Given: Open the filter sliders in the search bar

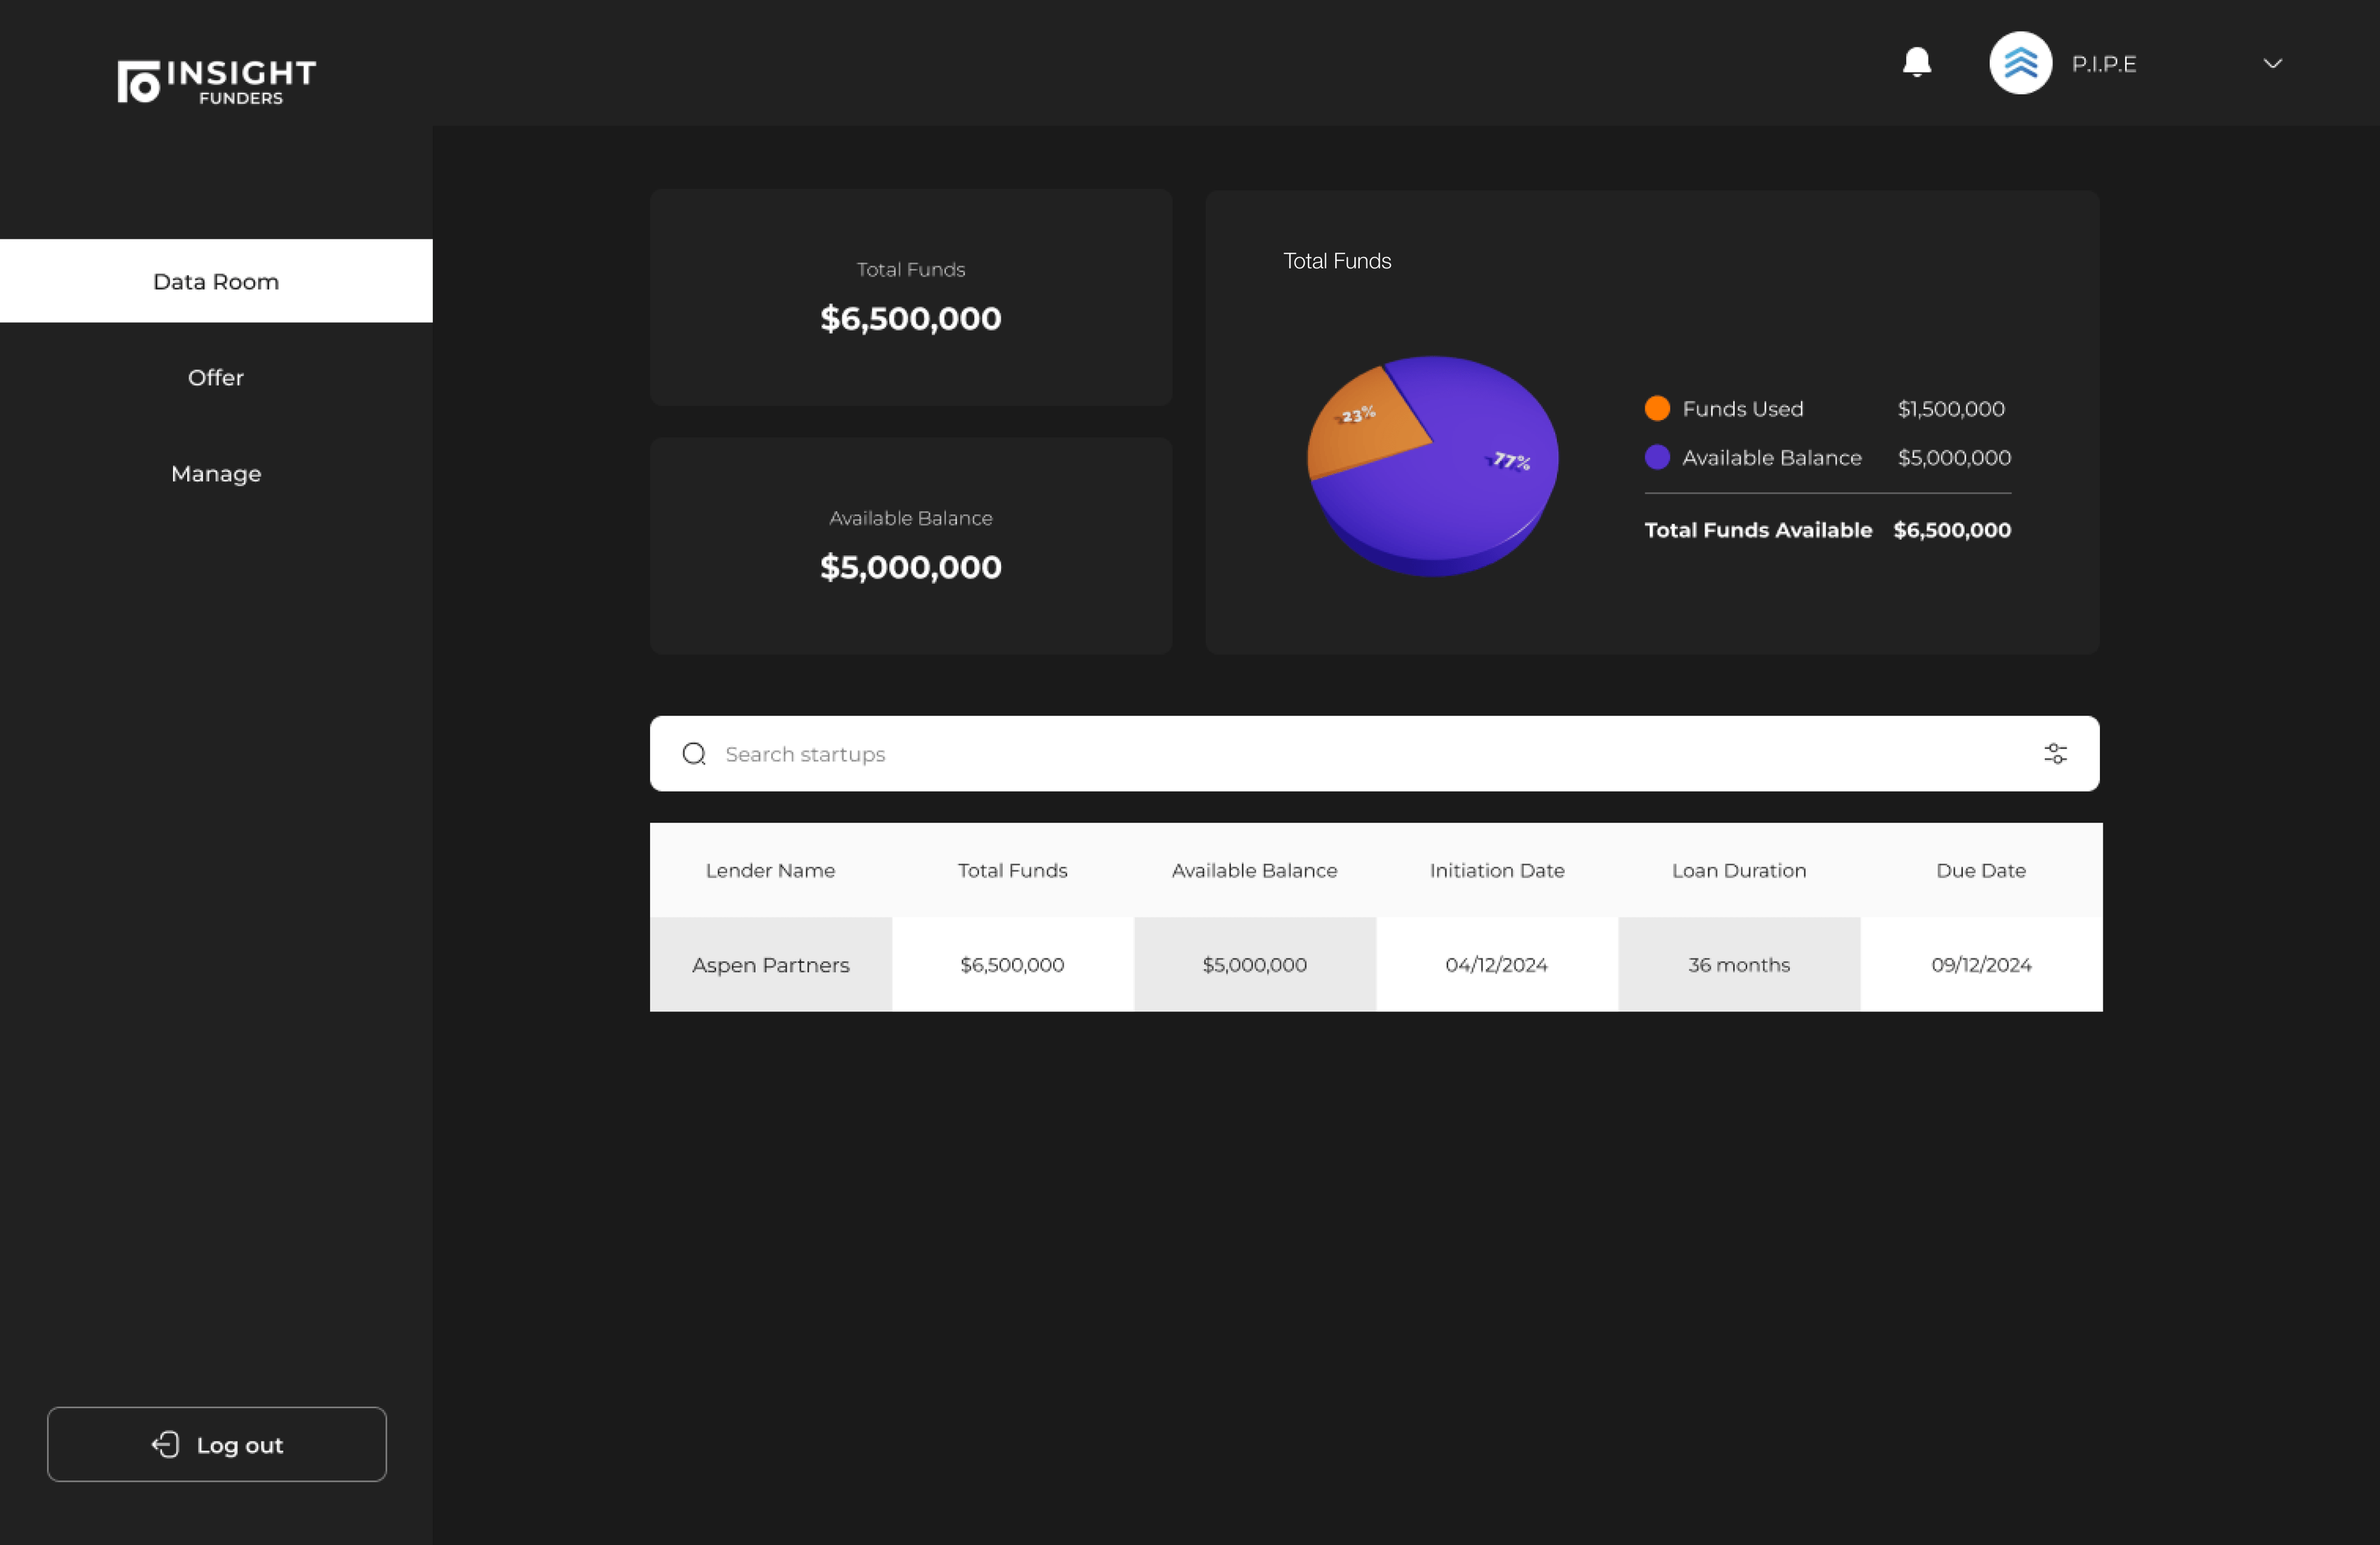Looking at the screenshot, I should click(2056, 753).
